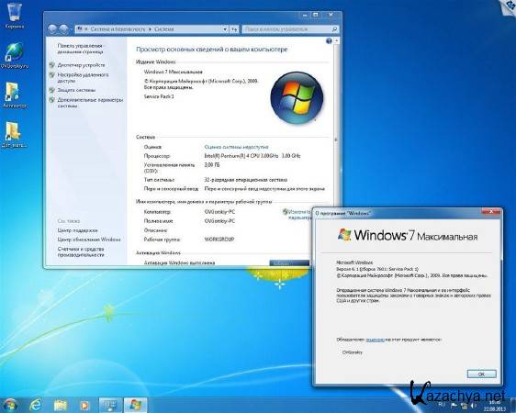The image size is (516, 413).
Task: Launch Windows Media Player from the taskbar
Action: pos(84,405)
